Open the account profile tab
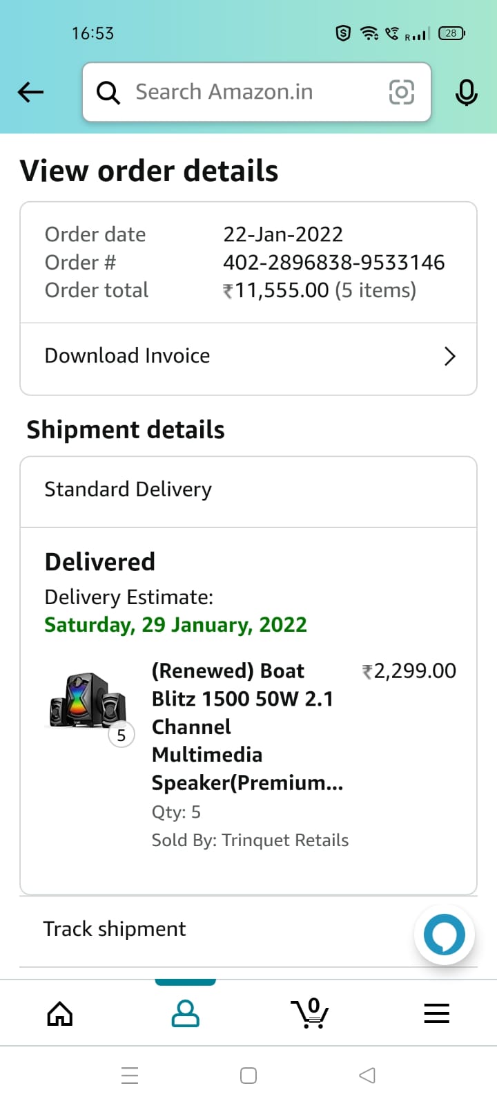Image resolution: width=497 pixels, height=1106 pixels. tap(185, 1014)
